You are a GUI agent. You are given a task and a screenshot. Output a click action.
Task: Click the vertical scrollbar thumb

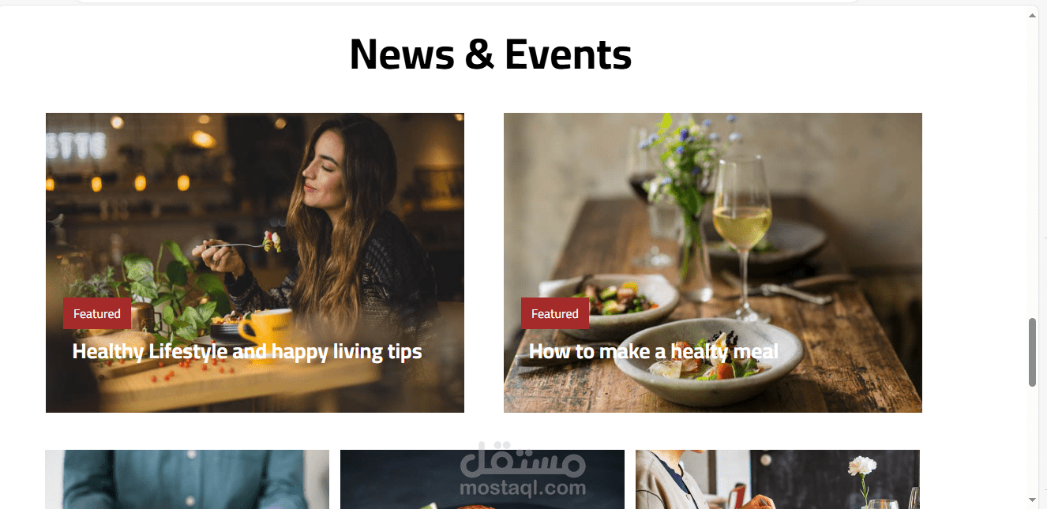(x=1032, y=352)
